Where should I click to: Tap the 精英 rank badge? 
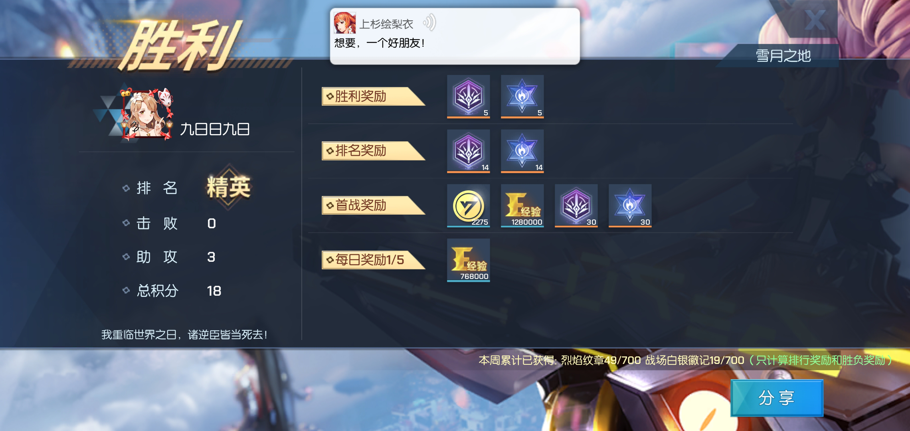coord(228,187)
